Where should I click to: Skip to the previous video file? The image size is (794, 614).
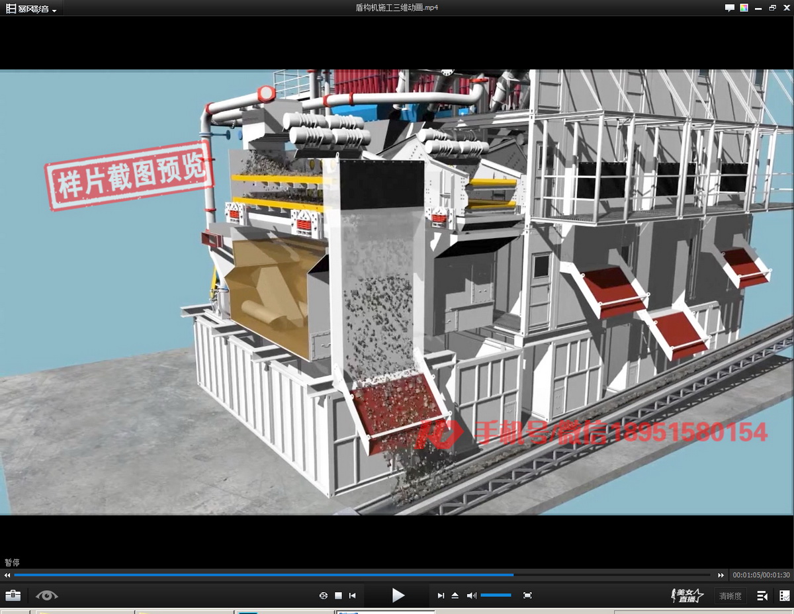[x=353, y=595]
